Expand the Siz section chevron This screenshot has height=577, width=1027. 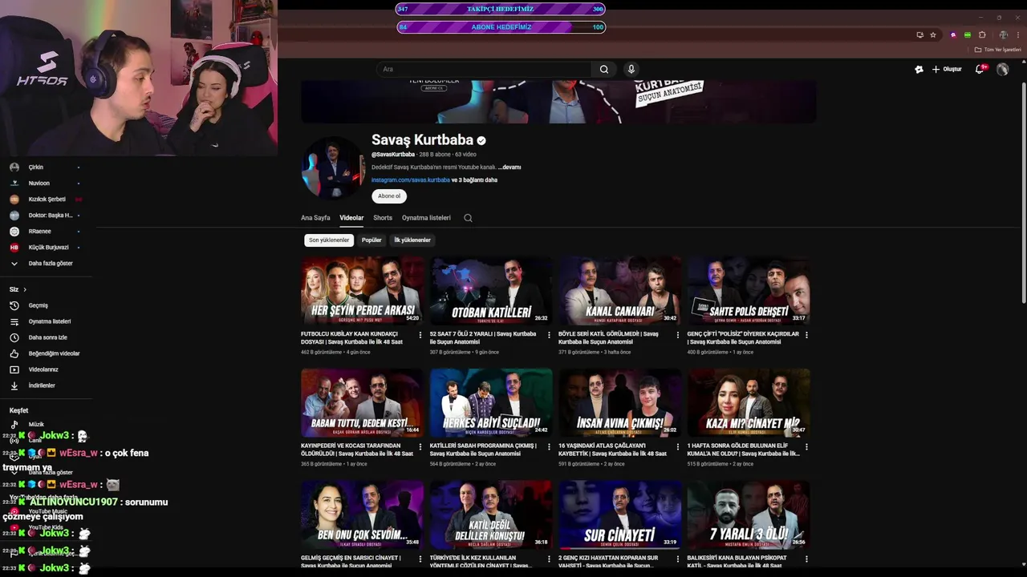coord(25,289)
